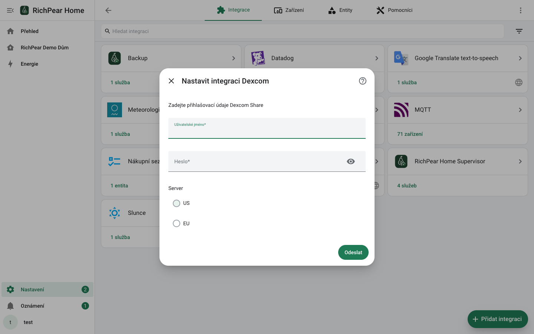Expand the MQTT integration chevron
534x334 pixels.
(x=520, y=110)
